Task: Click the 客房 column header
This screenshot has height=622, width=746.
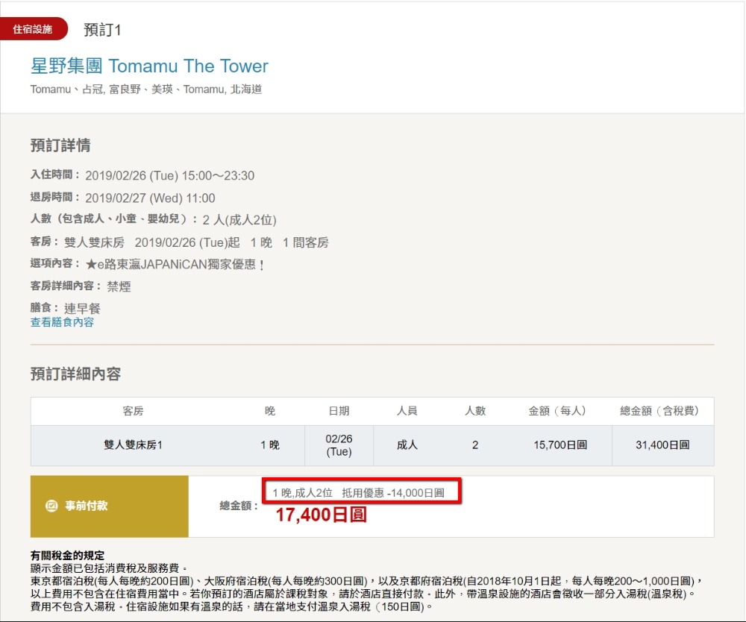Action: [x=134, y=411]
